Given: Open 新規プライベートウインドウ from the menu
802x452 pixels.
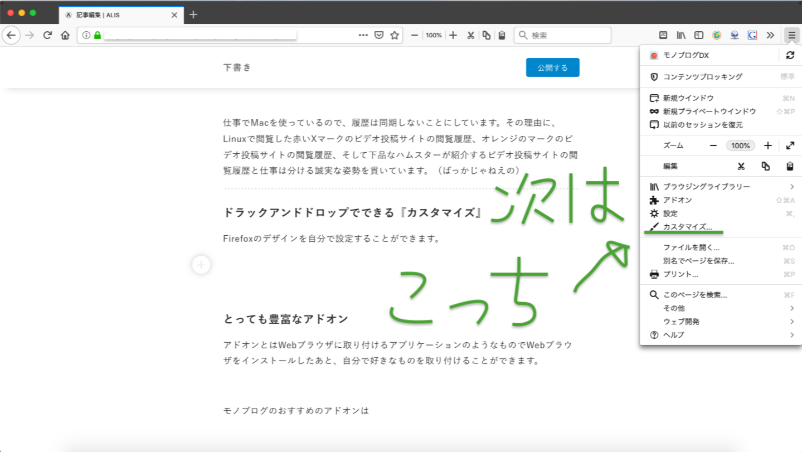Looking at the screenshot, I should point(709,111).
